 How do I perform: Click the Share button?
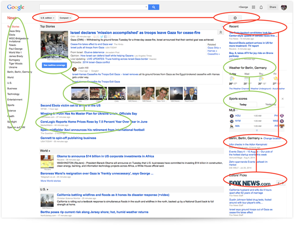click(272, 7)
